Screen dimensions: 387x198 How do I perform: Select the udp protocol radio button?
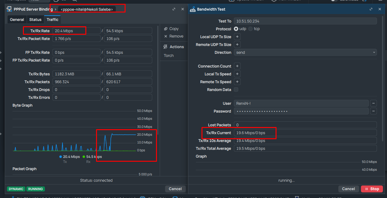236,29
